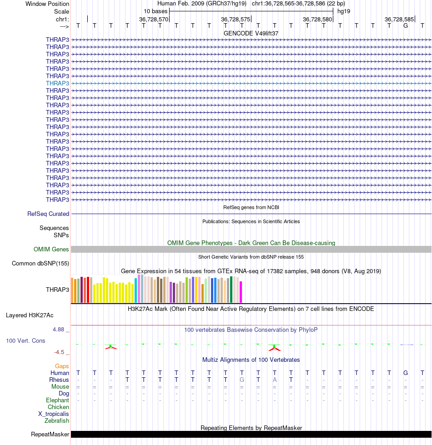The width and height of the screenshot is (432, 445).
Task: Click the SNPs label under Sequences
Action: point(61,235)
